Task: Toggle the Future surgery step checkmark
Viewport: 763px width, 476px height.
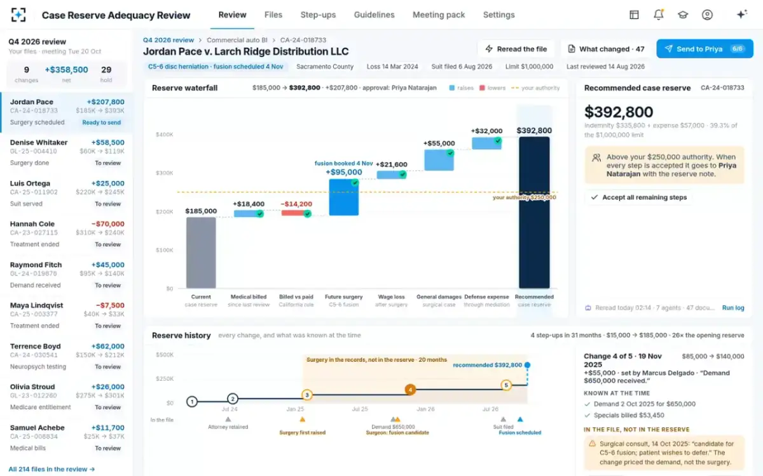Action: point(355,183)
